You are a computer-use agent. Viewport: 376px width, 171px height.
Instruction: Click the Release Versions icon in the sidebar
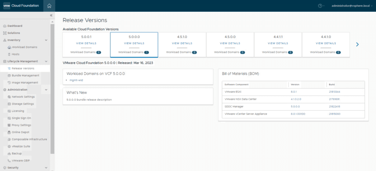(9, 69)
